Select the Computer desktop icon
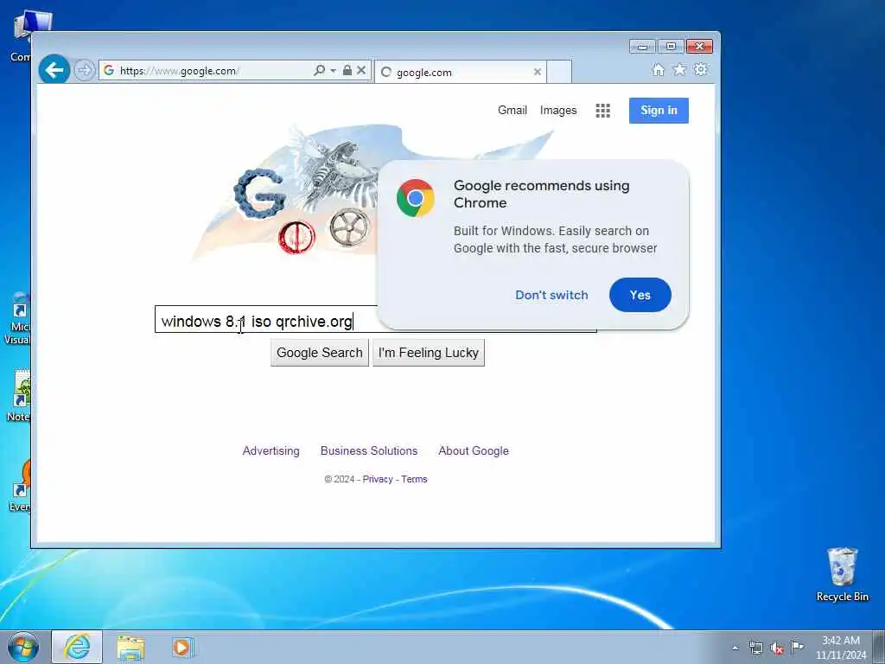Screen dimensions: 885x664 [22, 36]
